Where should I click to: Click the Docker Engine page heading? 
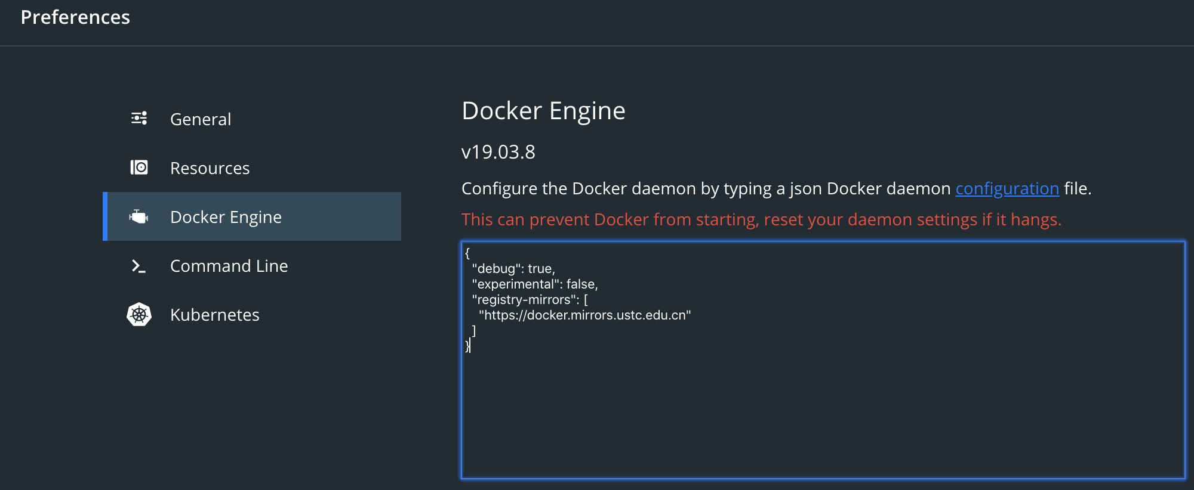(543, 111)
